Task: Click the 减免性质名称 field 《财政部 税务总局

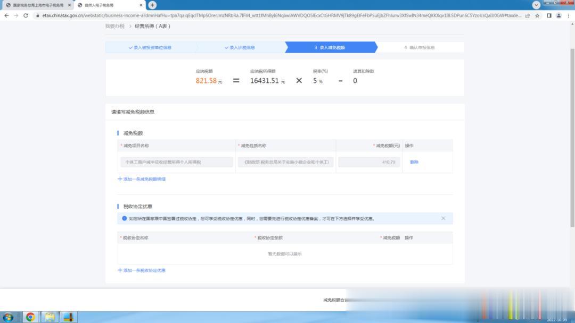Action: click(286, 162)
